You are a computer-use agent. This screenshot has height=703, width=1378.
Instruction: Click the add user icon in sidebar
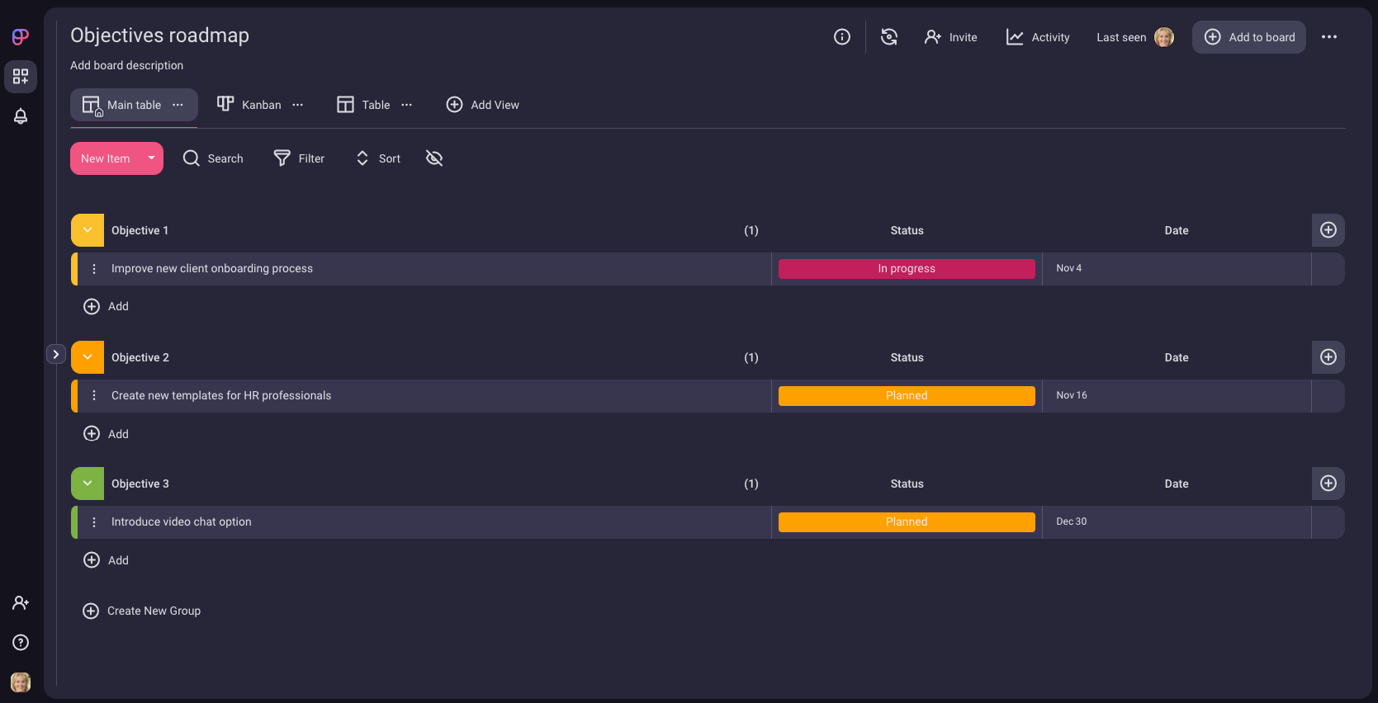[x=21, y=603]
